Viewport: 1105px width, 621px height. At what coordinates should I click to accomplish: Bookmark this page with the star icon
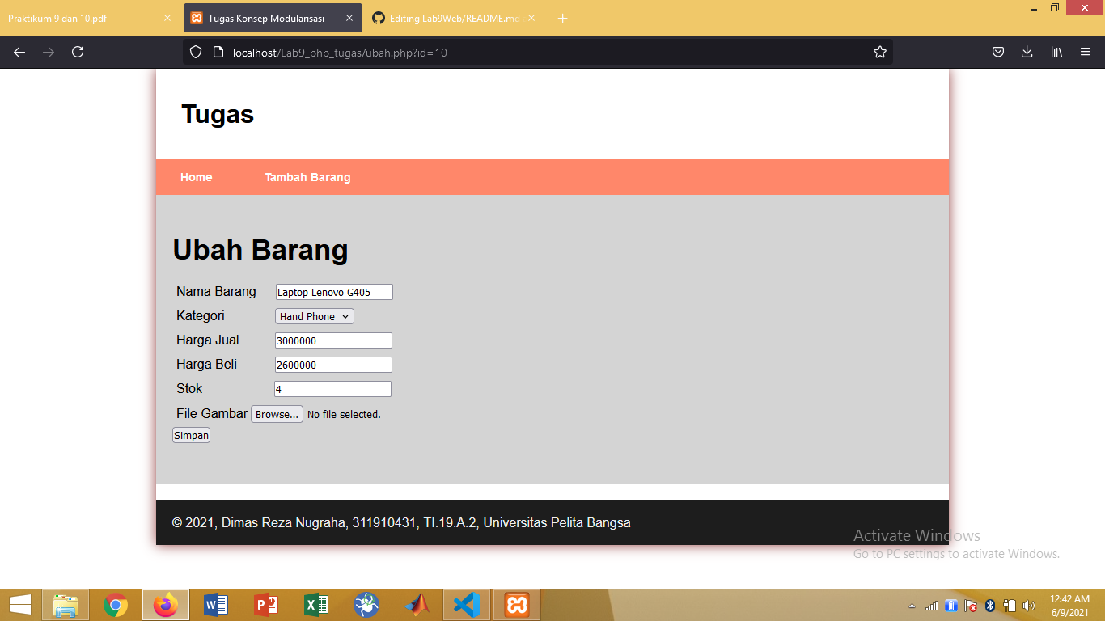click(x=880, y=52)
